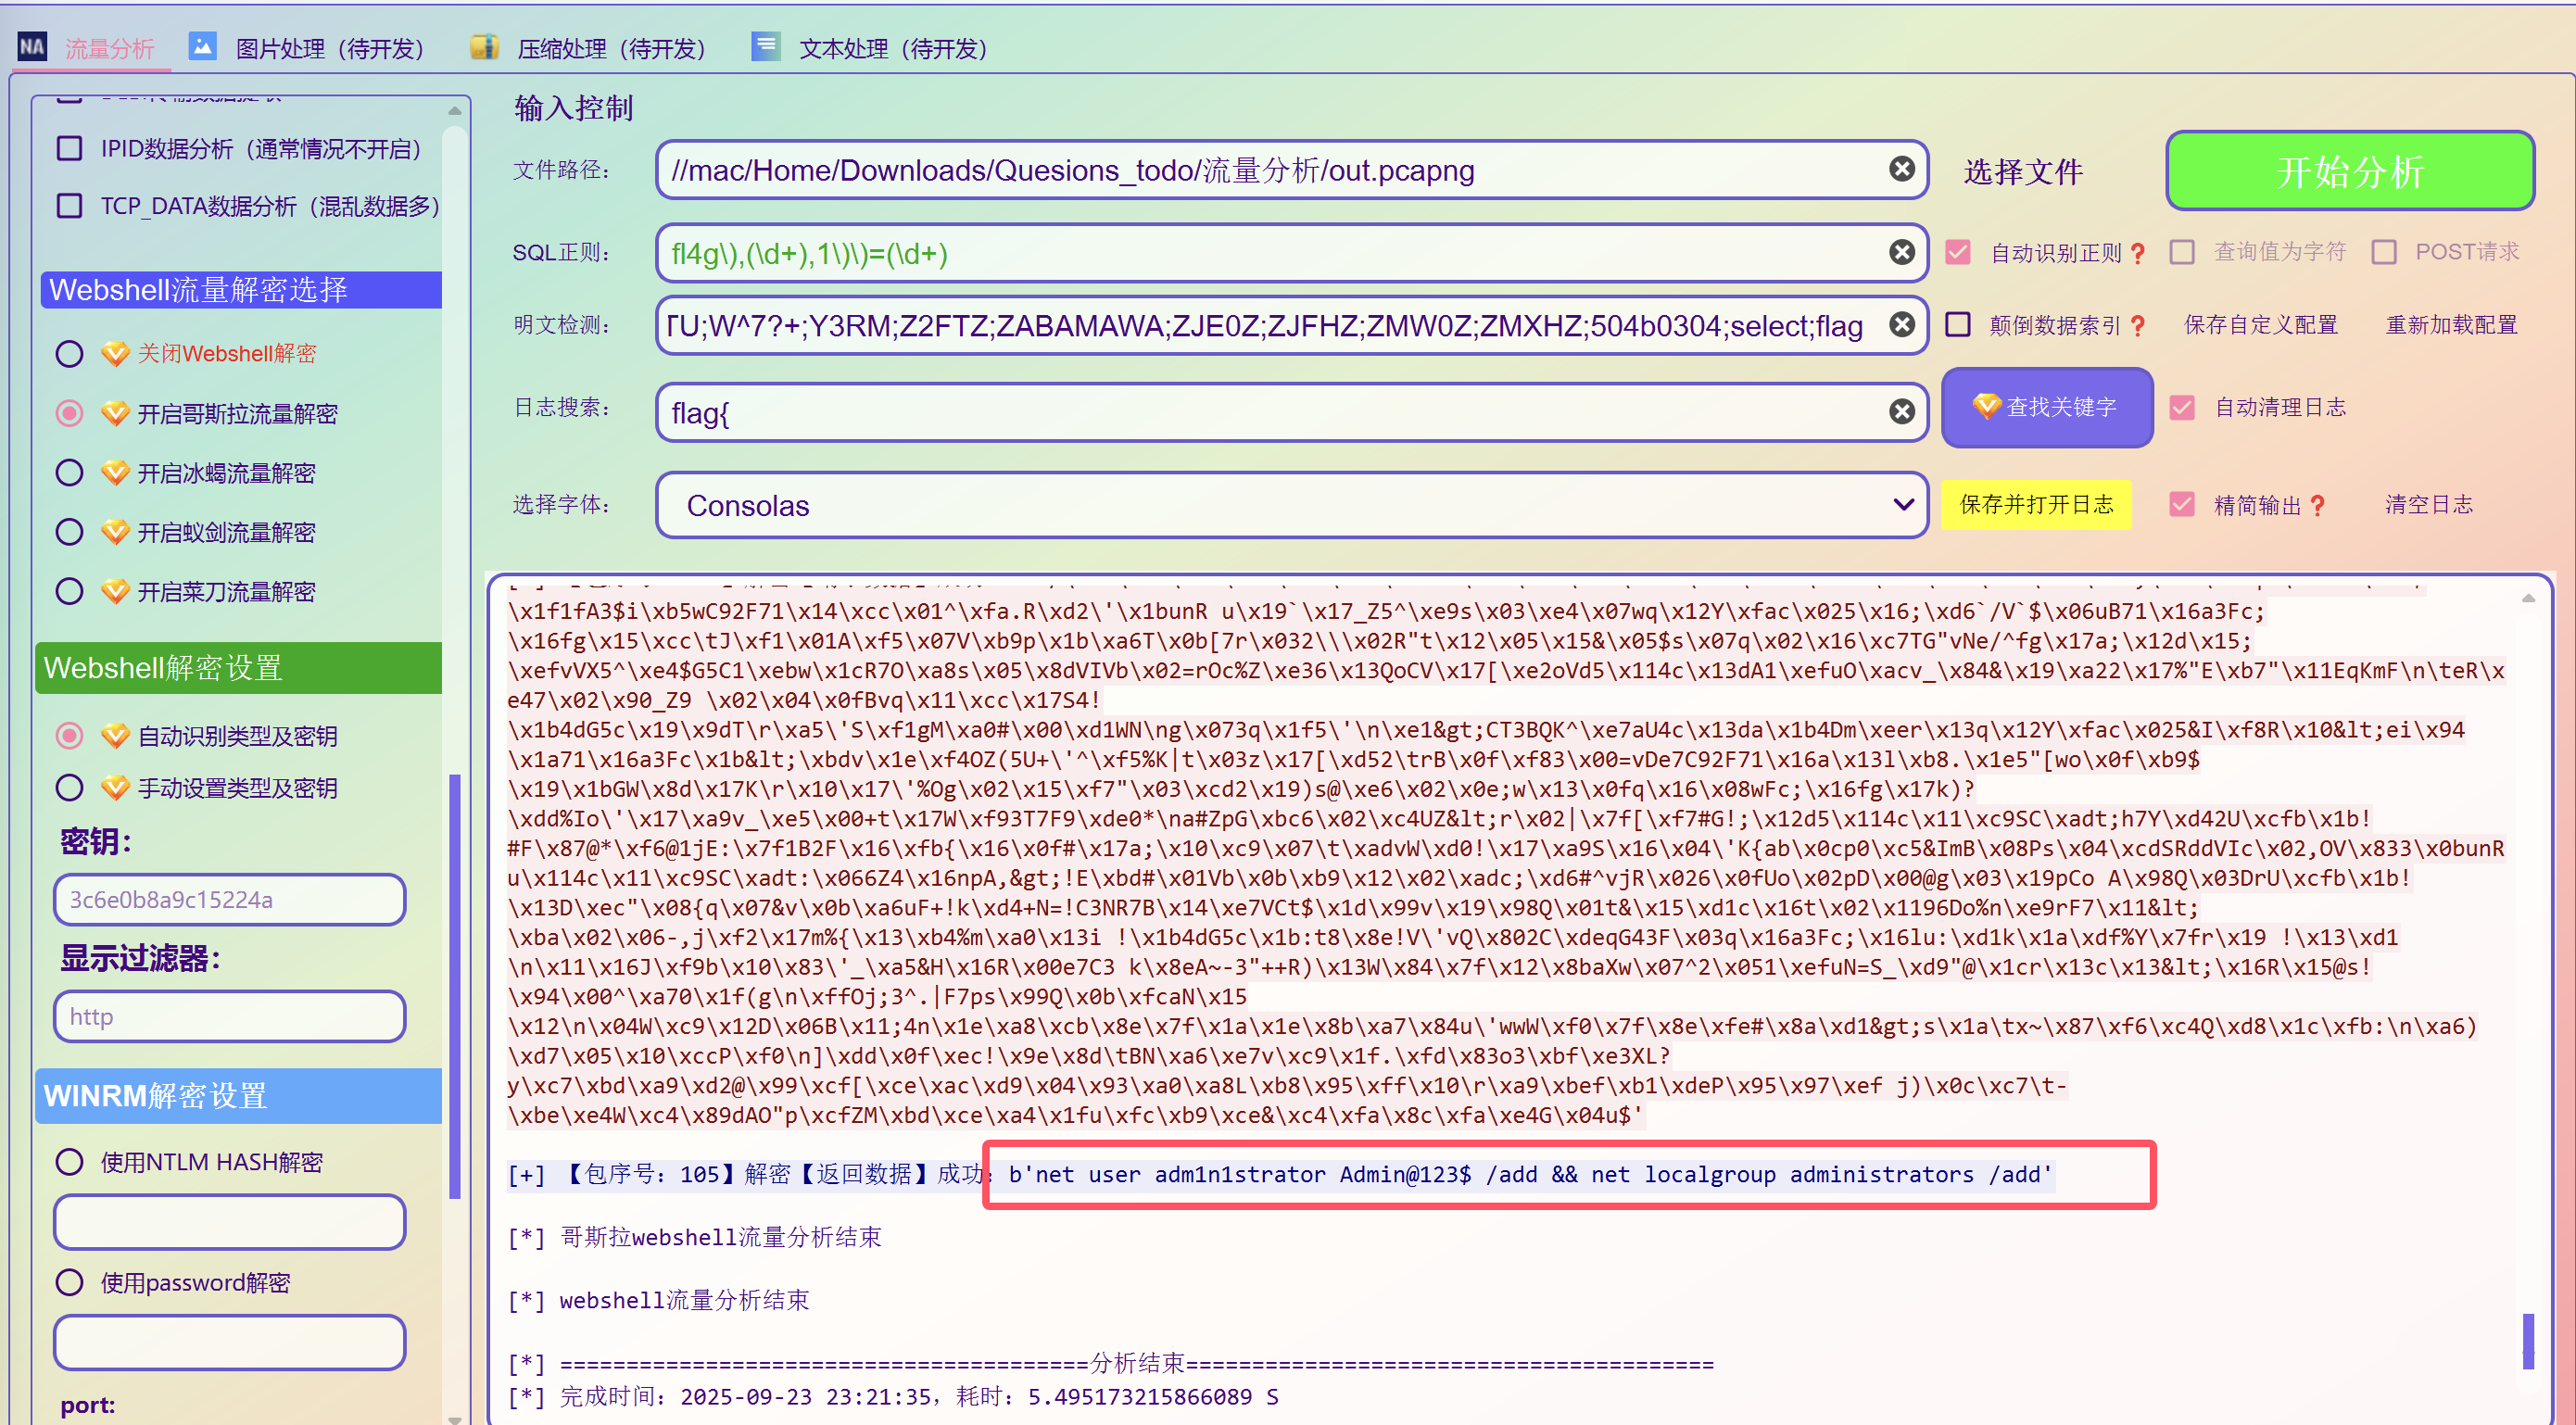Click question mark icon next to 精简输出

click(x=2317, y=505)
